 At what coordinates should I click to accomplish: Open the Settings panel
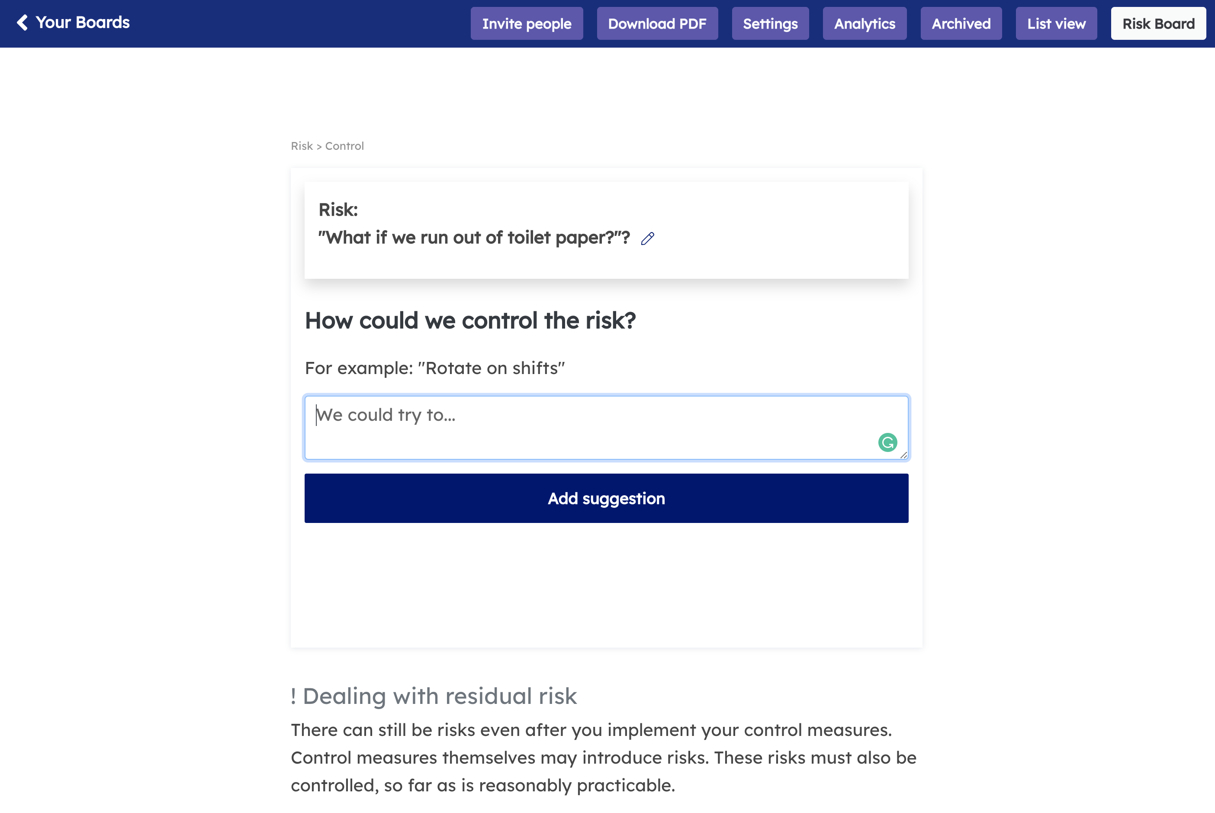770,23
